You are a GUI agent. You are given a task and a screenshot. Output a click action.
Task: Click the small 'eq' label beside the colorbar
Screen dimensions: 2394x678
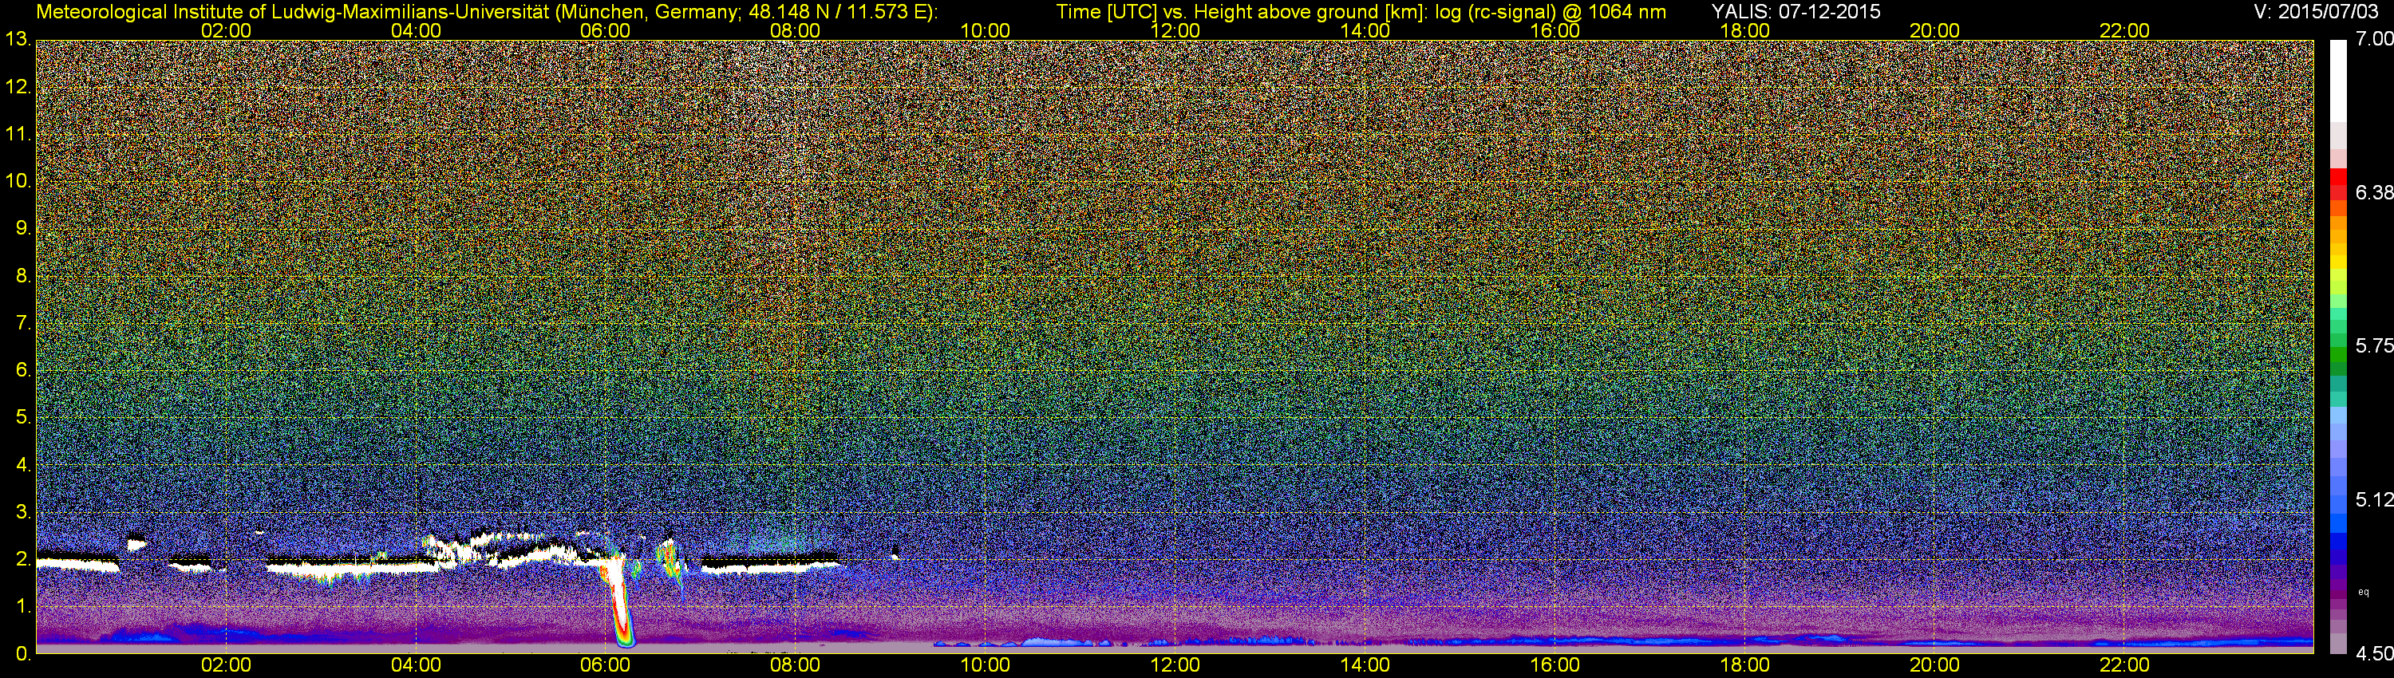click(x=2364, y=592)
